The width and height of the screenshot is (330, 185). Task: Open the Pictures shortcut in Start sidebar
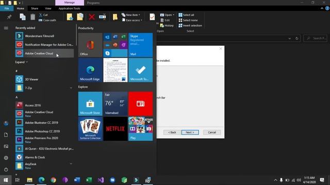[6, 146]
